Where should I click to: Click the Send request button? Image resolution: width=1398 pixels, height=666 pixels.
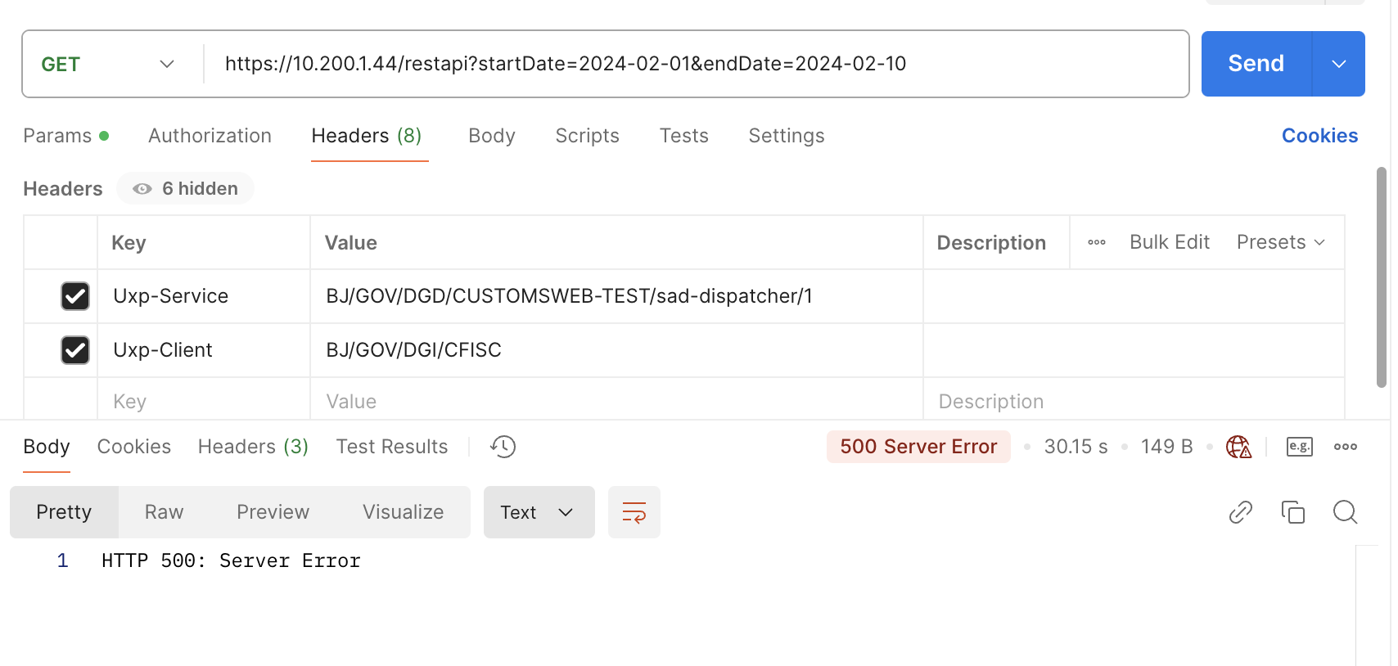pos(1256,65)
